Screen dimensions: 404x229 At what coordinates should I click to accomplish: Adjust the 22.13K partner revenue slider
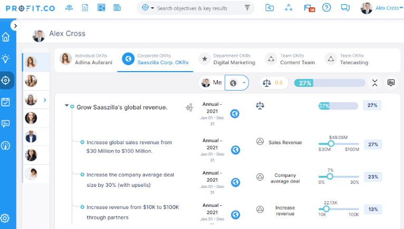pyautogui.click(x=326, y=208)
